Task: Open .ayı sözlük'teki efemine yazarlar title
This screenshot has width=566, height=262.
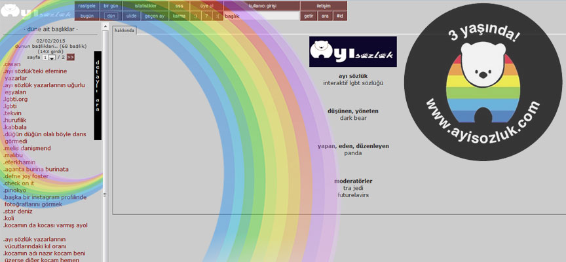Action: (x=35, y=75)
